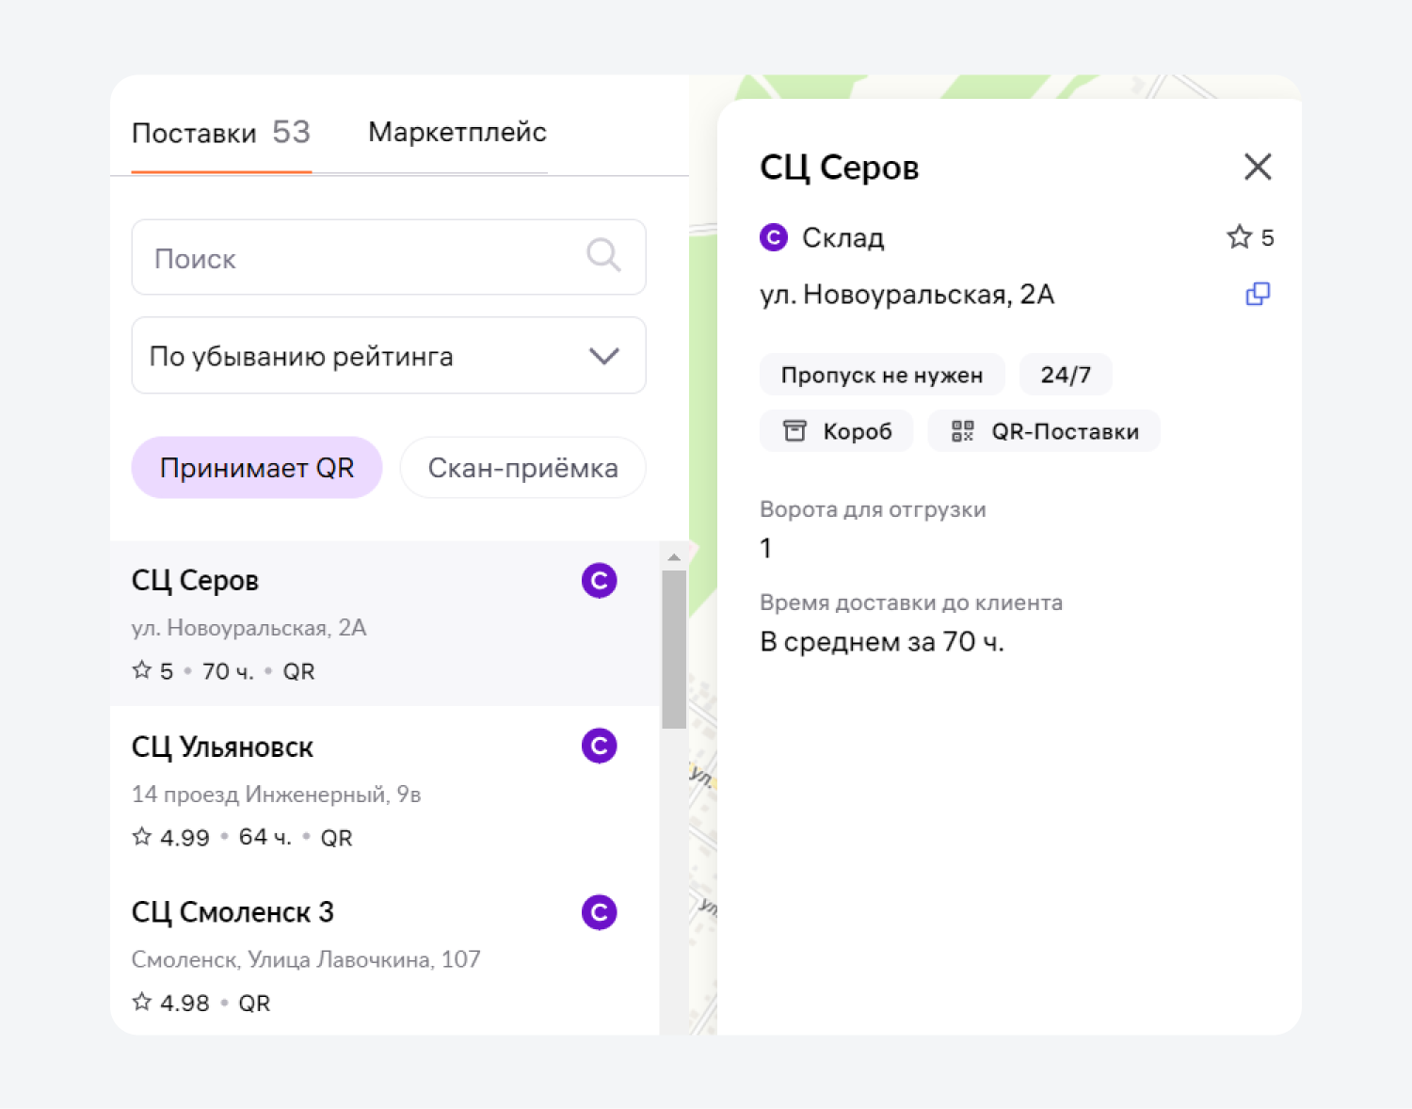Viewport: 1412px width, 1109px height.
Task: Click the QR code icon in QR-Поставки chip
Action: click(x=962, y=431)
